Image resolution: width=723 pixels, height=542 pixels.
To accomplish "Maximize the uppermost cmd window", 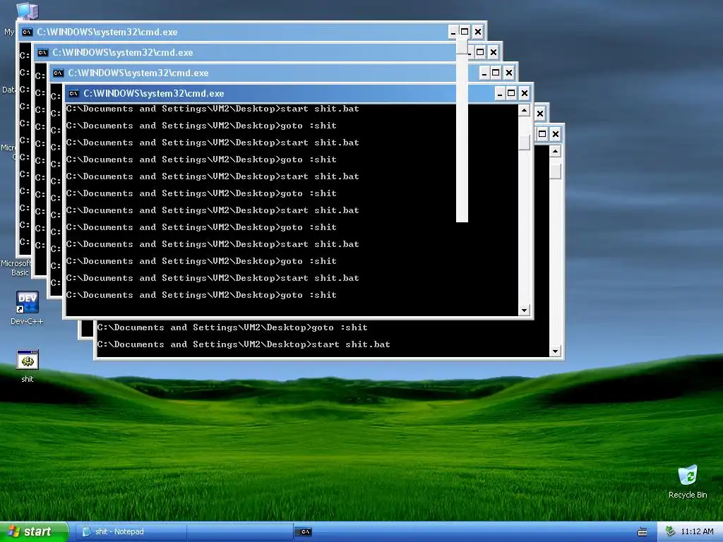I will [x=465, y=32].
